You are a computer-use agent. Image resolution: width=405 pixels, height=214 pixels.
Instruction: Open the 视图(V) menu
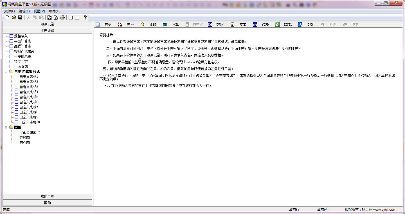coord(39,11)
